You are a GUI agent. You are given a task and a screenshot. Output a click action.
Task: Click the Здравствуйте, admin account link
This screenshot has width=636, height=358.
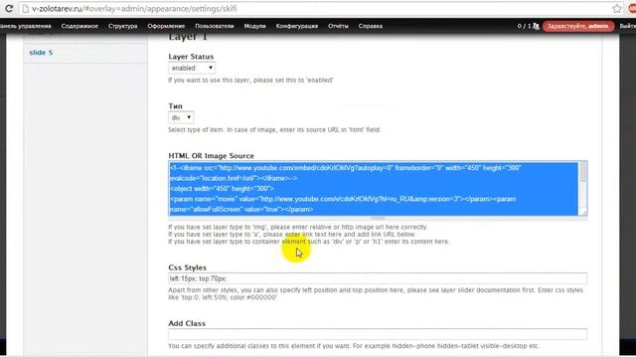click(578, 26)
